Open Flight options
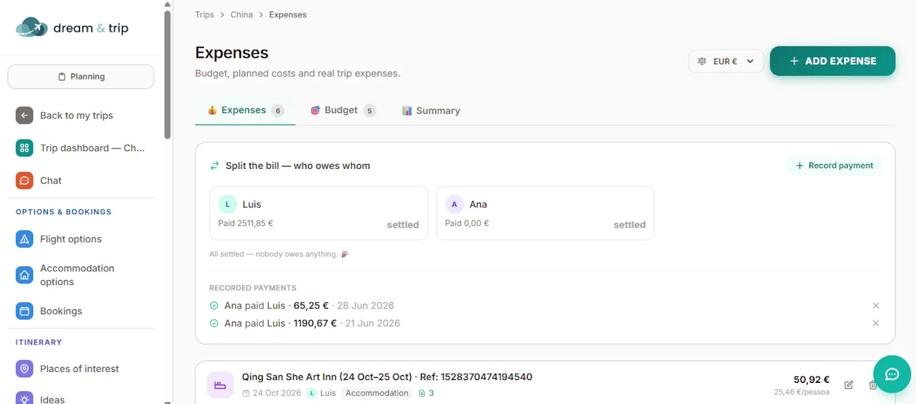916x404 pixels. click(x=81, y=239)
